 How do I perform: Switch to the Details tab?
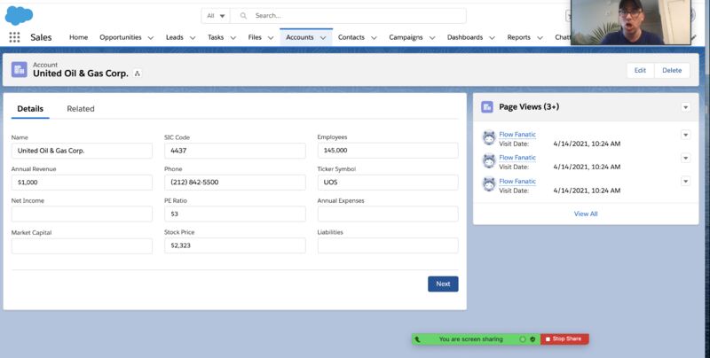[x=30, y=109]
